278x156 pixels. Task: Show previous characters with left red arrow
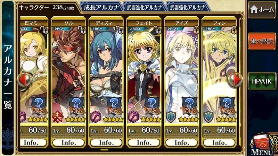[24, 80]
